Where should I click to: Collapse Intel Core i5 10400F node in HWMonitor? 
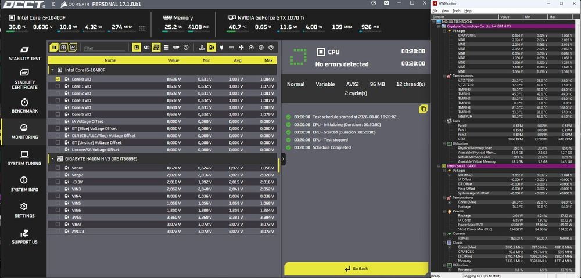(x=439, y=166)
